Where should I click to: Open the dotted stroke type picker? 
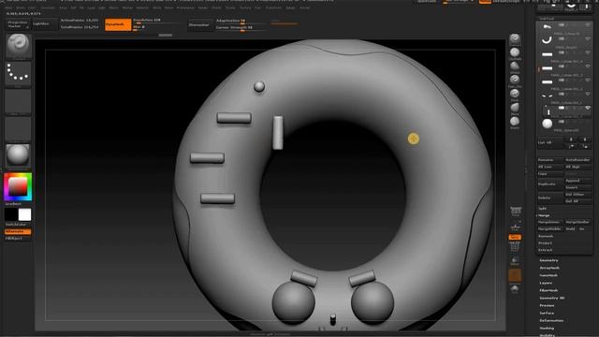18,73
